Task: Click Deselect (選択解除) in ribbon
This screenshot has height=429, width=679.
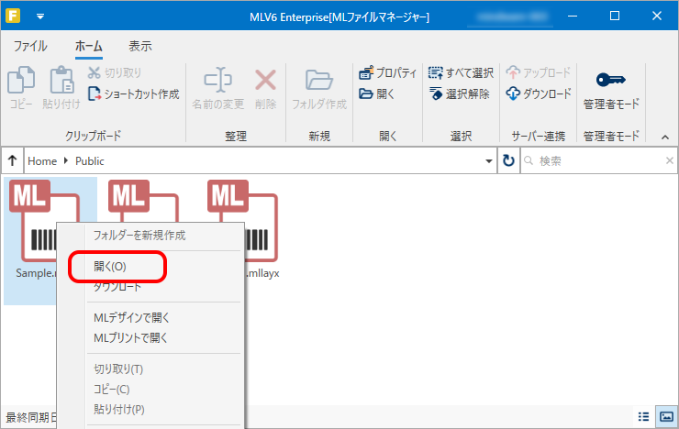Action: point(459,93)
